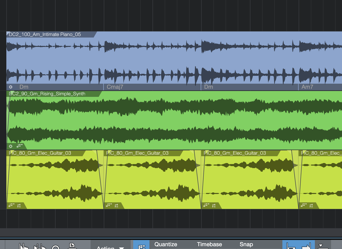This screenshot has height=249, width=342.
Task: Select the single hand pointer tool
Action: click(x=24, y=246)
